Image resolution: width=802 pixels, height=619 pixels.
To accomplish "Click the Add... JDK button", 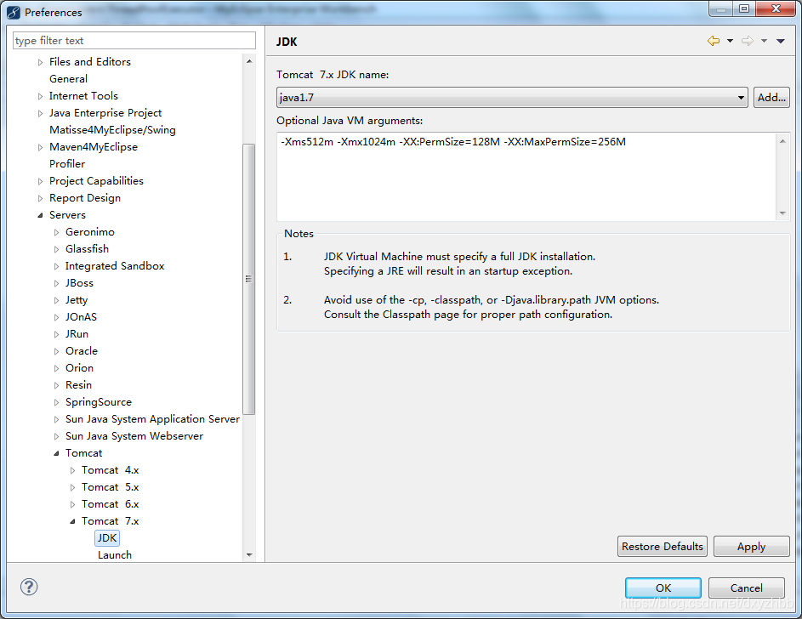I will (771, 97).
